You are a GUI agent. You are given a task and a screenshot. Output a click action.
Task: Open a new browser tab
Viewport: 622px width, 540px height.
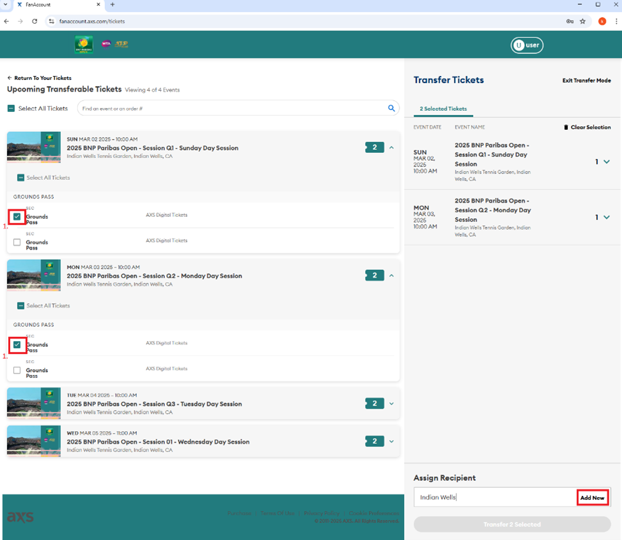[x=113, y=4]
